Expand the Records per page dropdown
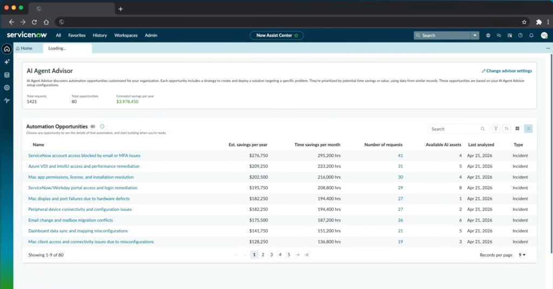 coord(522,255)
